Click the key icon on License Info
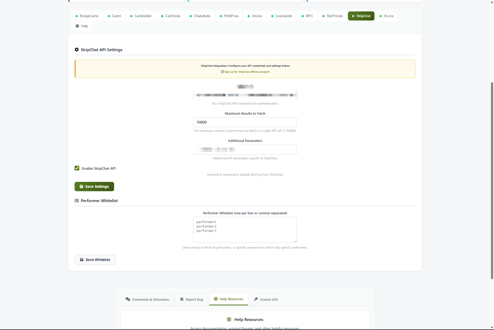494x330 pixels. point(256,299)
